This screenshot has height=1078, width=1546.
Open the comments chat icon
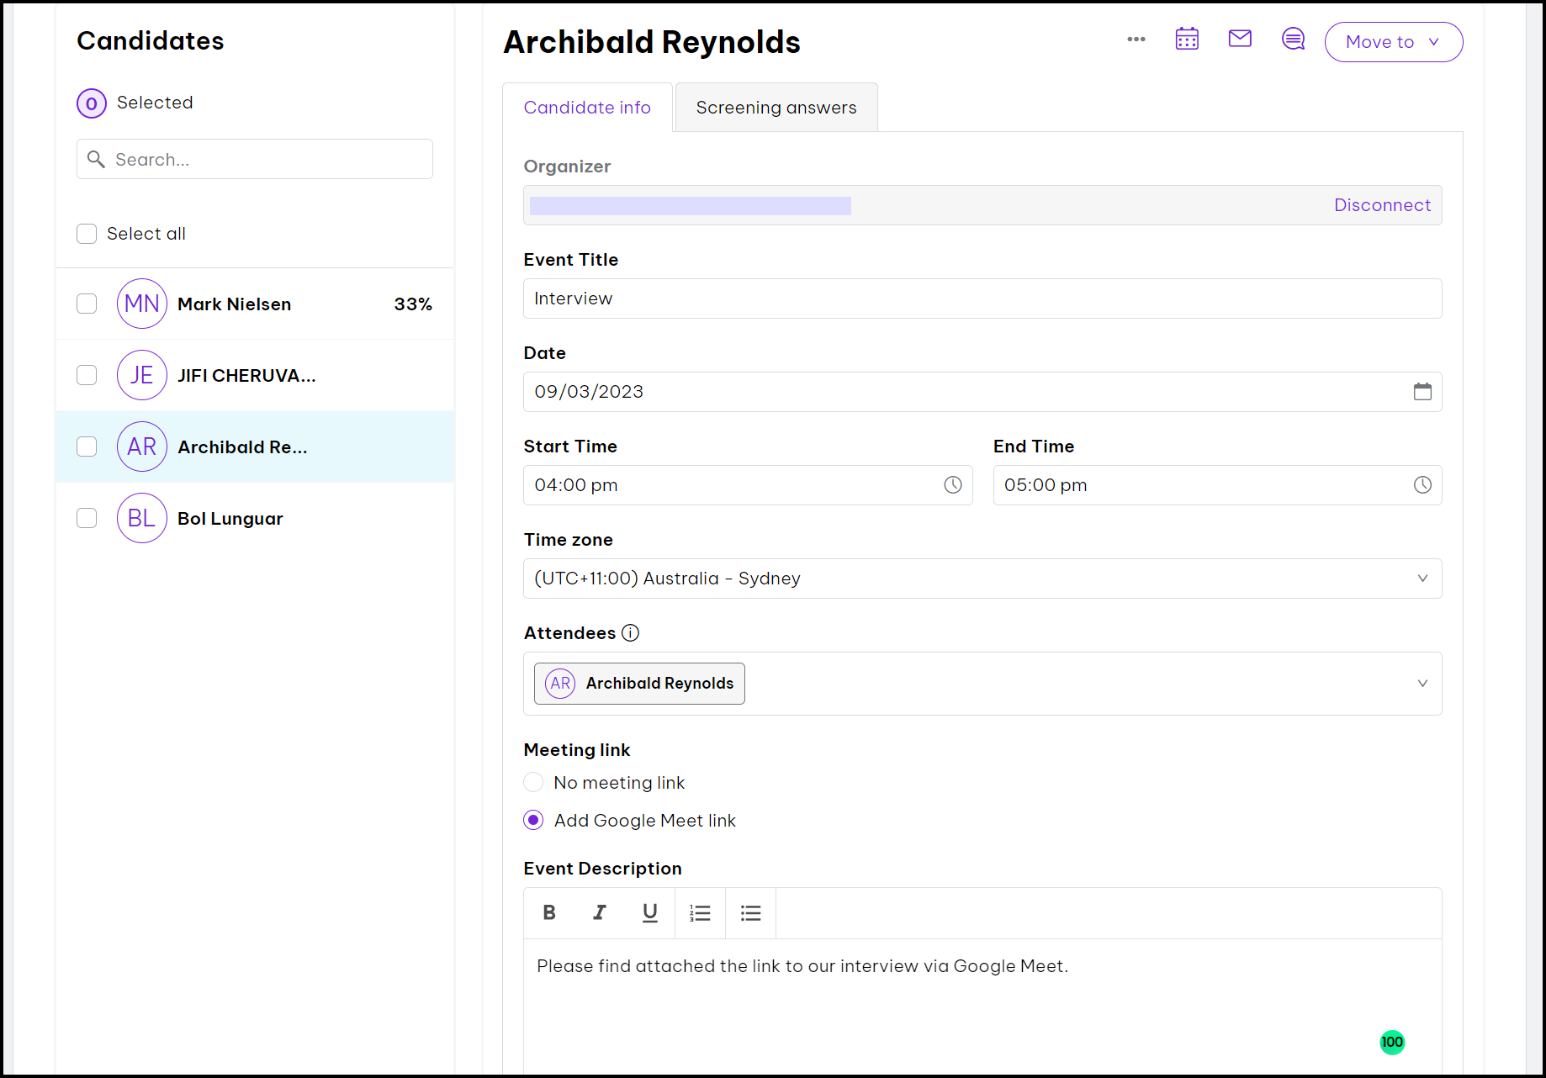click(x=1293, y=40)
